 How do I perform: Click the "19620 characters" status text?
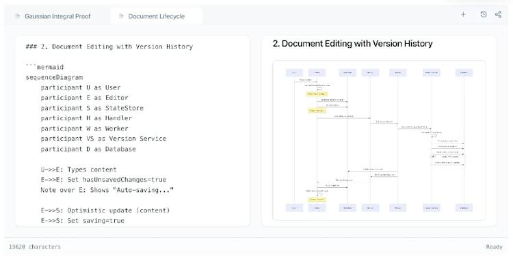click(35, 247)
